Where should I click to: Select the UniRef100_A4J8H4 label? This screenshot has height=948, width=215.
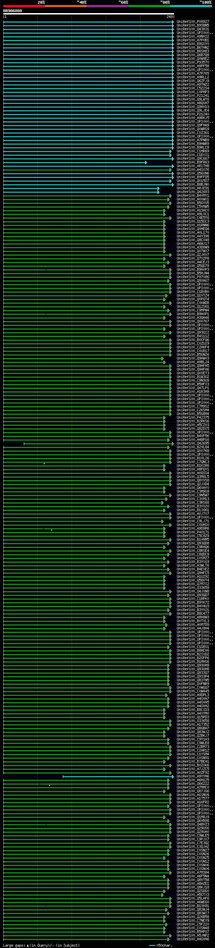[193, 629]
